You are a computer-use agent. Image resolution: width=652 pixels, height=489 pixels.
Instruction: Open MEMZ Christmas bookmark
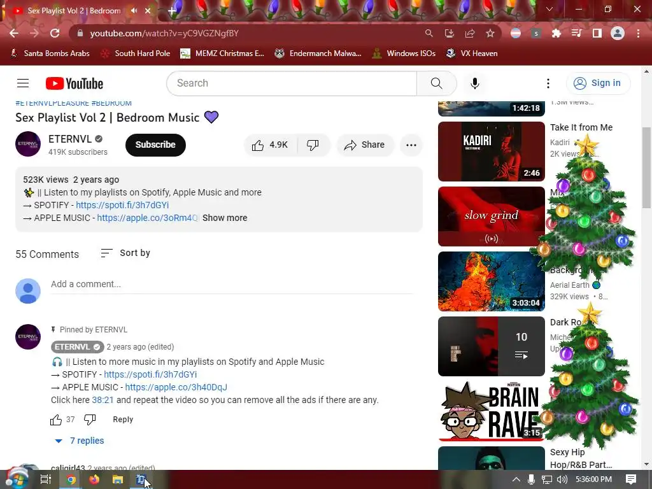point(222,53)
